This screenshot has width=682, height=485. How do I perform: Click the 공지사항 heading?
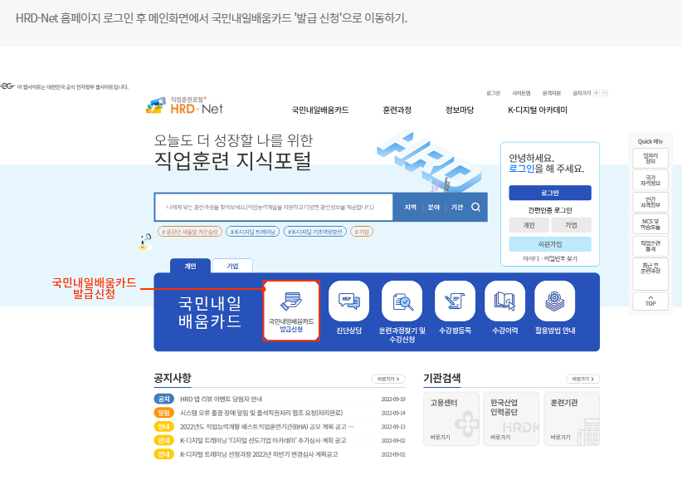coord(173,378)
